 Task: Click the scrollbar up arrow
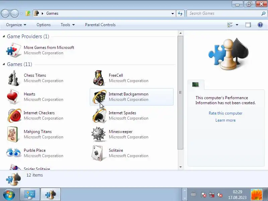pyautogui.click(x=181, y=33)
